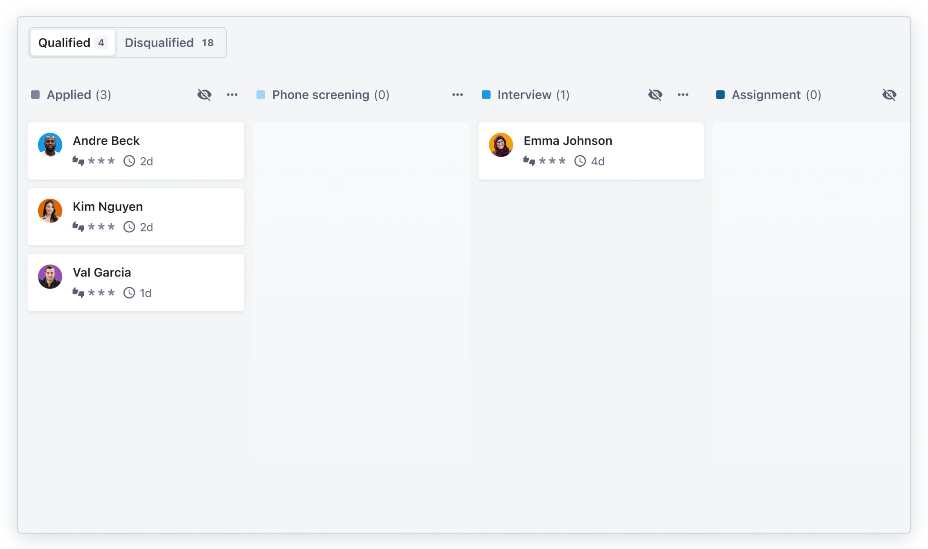Click the Interview stage color square

point(486,95)
